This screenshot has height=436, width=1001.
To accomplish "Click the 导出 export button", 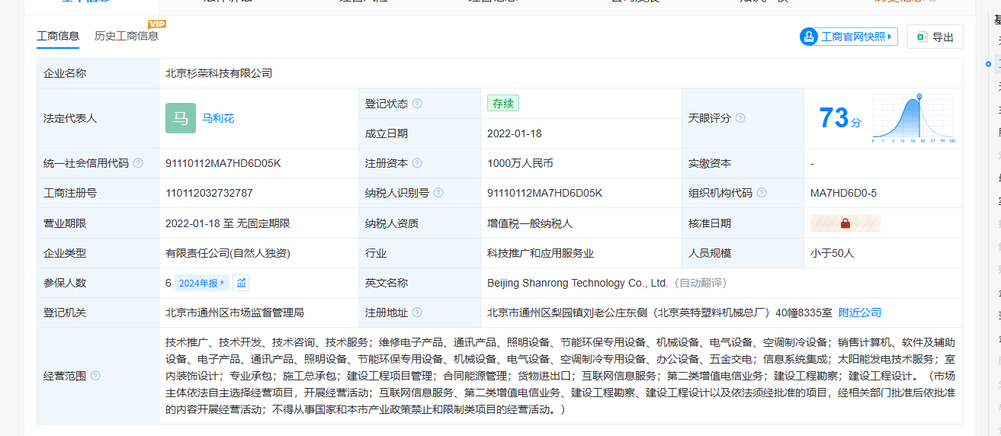I will [x=935, y=37].
